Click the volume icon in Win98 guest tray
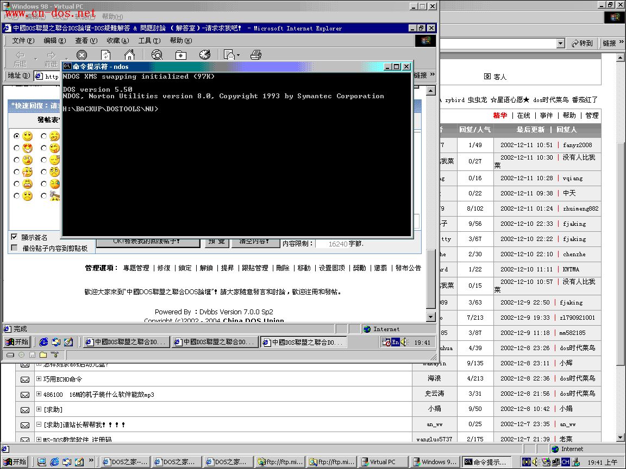 tap(405, 342)
